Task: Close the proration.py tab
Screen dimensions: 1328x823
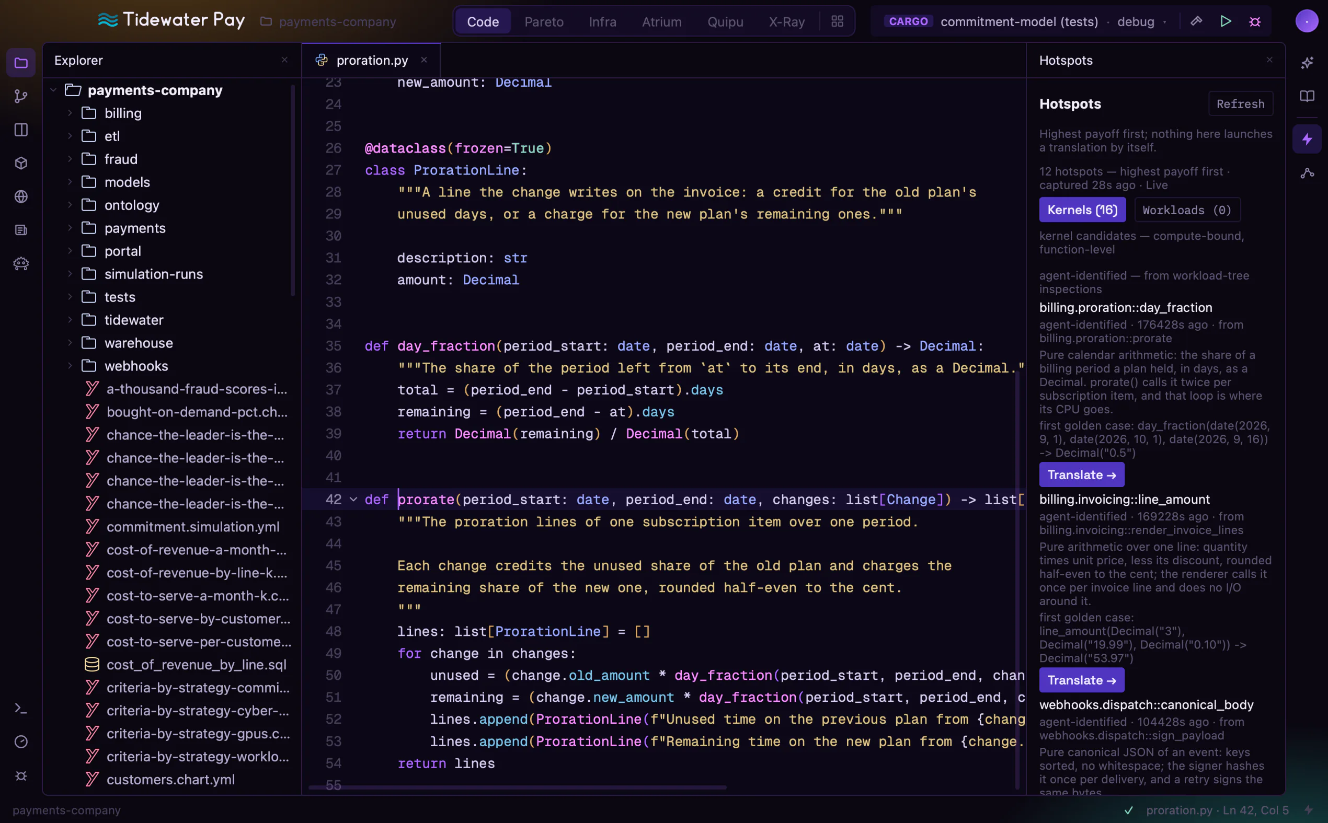Action: [423, 60]
